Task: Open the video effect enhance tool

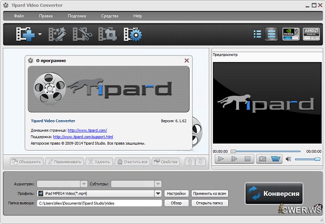Action: (57, 35)
